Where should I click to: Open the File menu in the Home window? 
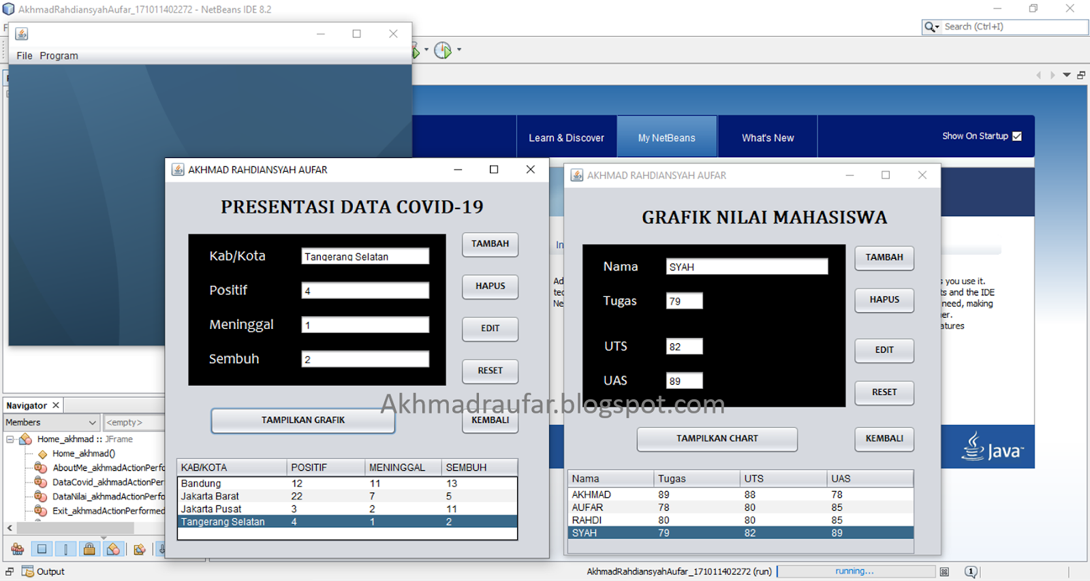(x=25, y=56)
